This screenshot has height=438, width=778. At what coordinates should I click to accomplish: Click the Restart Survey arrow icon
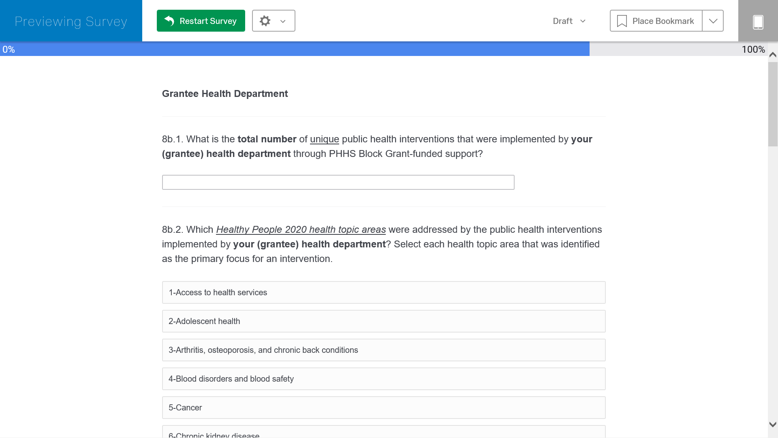[x=169, y=21]
